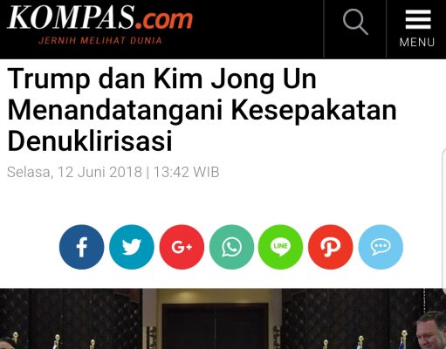Viewport: 446px width, 349px height.
Task: Open the search magnifier icon
Action: 355,22
